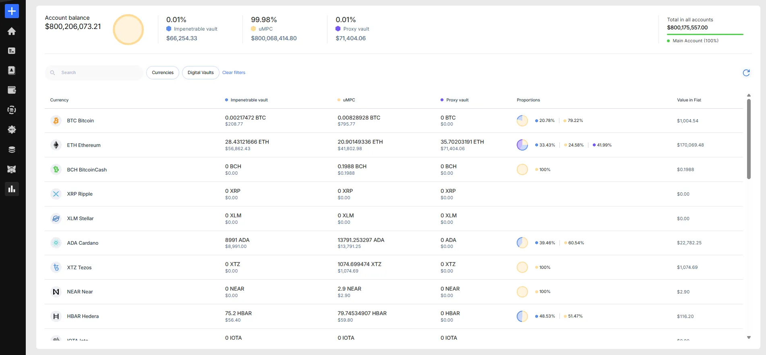This screenshot has width=766, height=355.
Task: Click the Currency column header
Action: (x=59, y=100)
